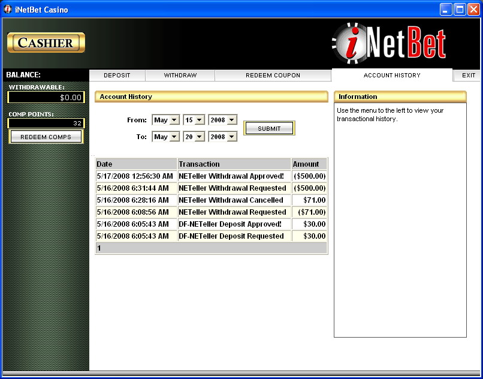
Task: Click the Exit tab
Action: coord(469,75)
